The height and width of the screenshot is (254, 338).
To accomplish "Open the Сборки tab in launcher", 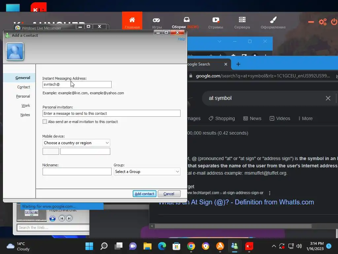I will (x=185, y=23).
